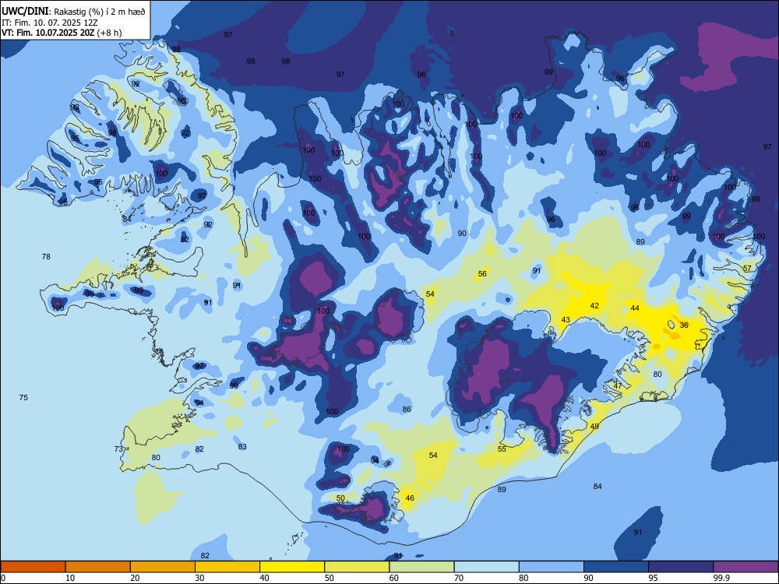Click the humidity value '56' in the central highlands
This screenshot has width=779, height=584.
coord(482,274)
